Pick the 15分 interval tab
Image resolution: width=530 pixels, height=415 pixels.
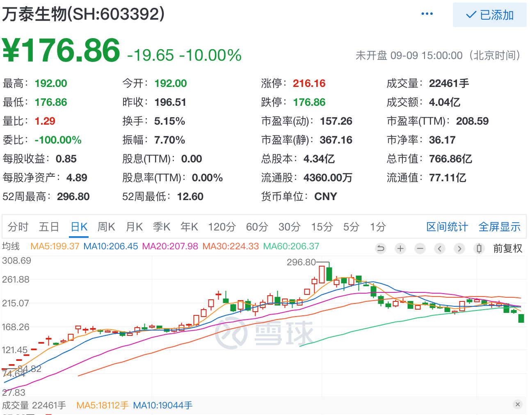tap(322, 227)
